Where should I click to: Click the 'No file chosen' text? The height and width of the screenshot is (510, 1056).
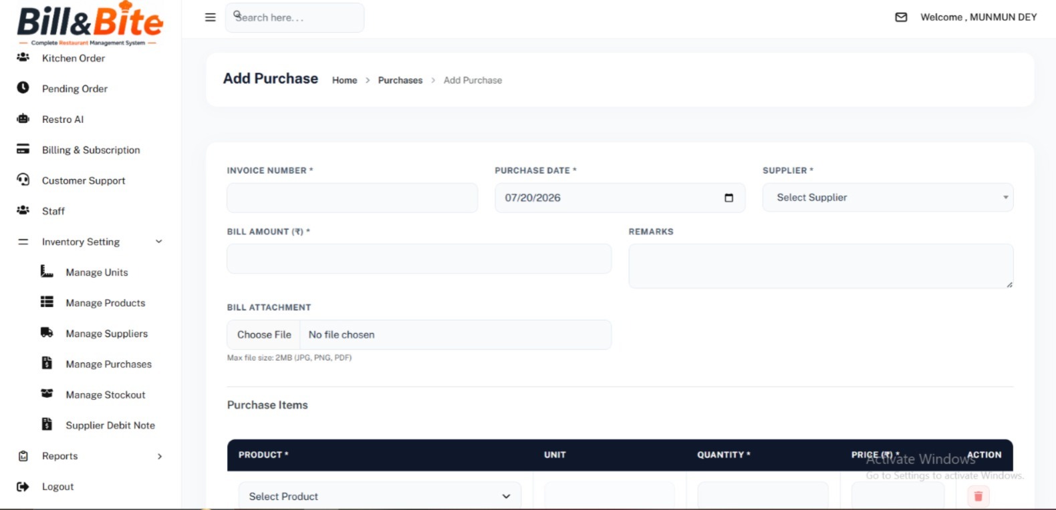tap(342, 334)
